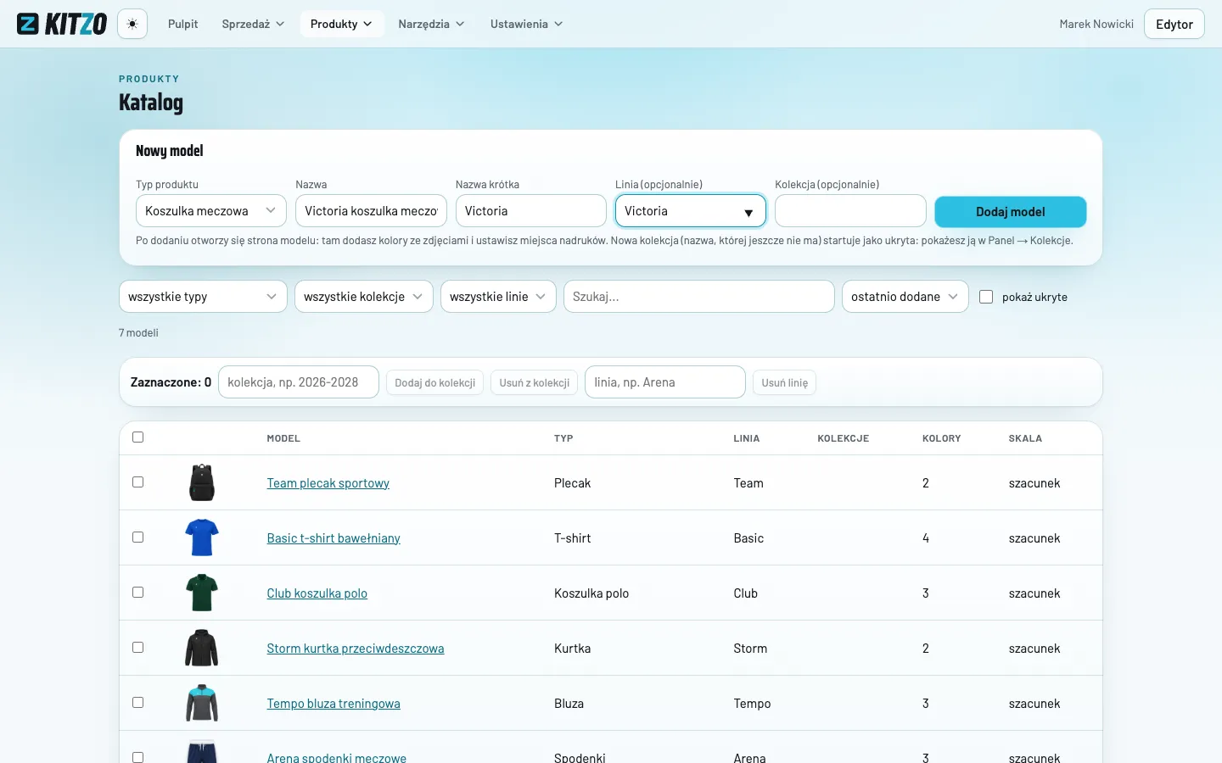1222x763 pixels.
Task: Expand the Linia combo box arrow
Action: click(x=748, y=212)
